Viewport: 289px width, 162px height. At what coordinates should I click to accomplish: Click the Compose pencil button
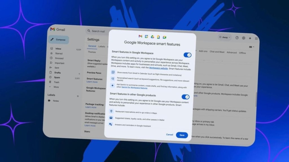[x=59, y=39]
